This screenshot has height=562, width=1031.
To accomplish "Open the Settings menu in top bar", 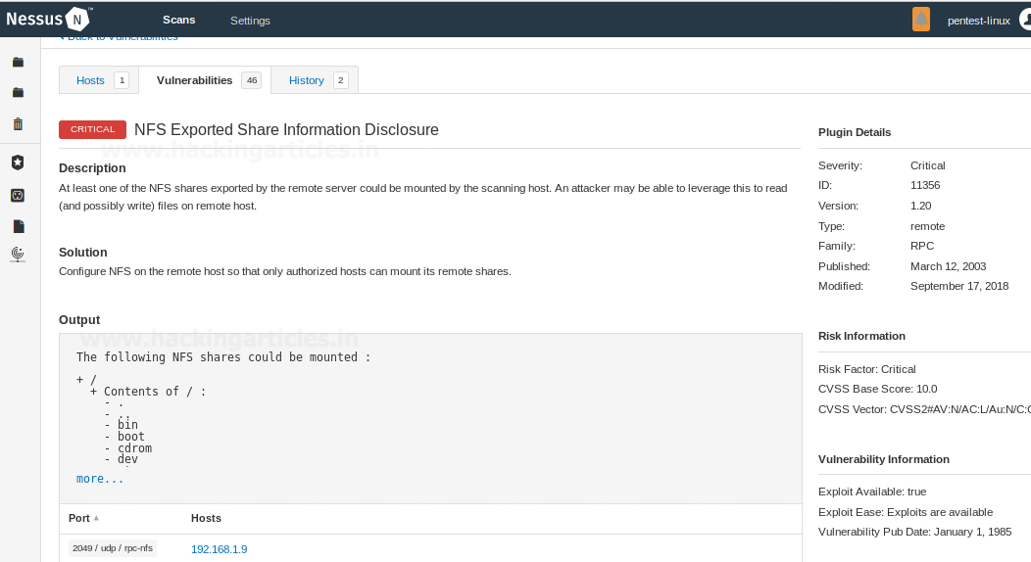I will click(250, 21).
